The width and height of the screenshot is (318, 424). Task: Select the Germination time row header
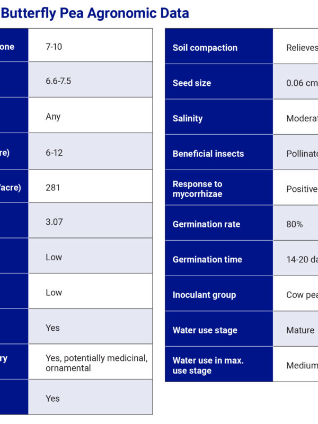(207, 260)
